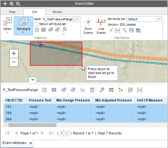Click first zoom to selected icon in table toolbar
168x148 pixels.
(64, 90)
